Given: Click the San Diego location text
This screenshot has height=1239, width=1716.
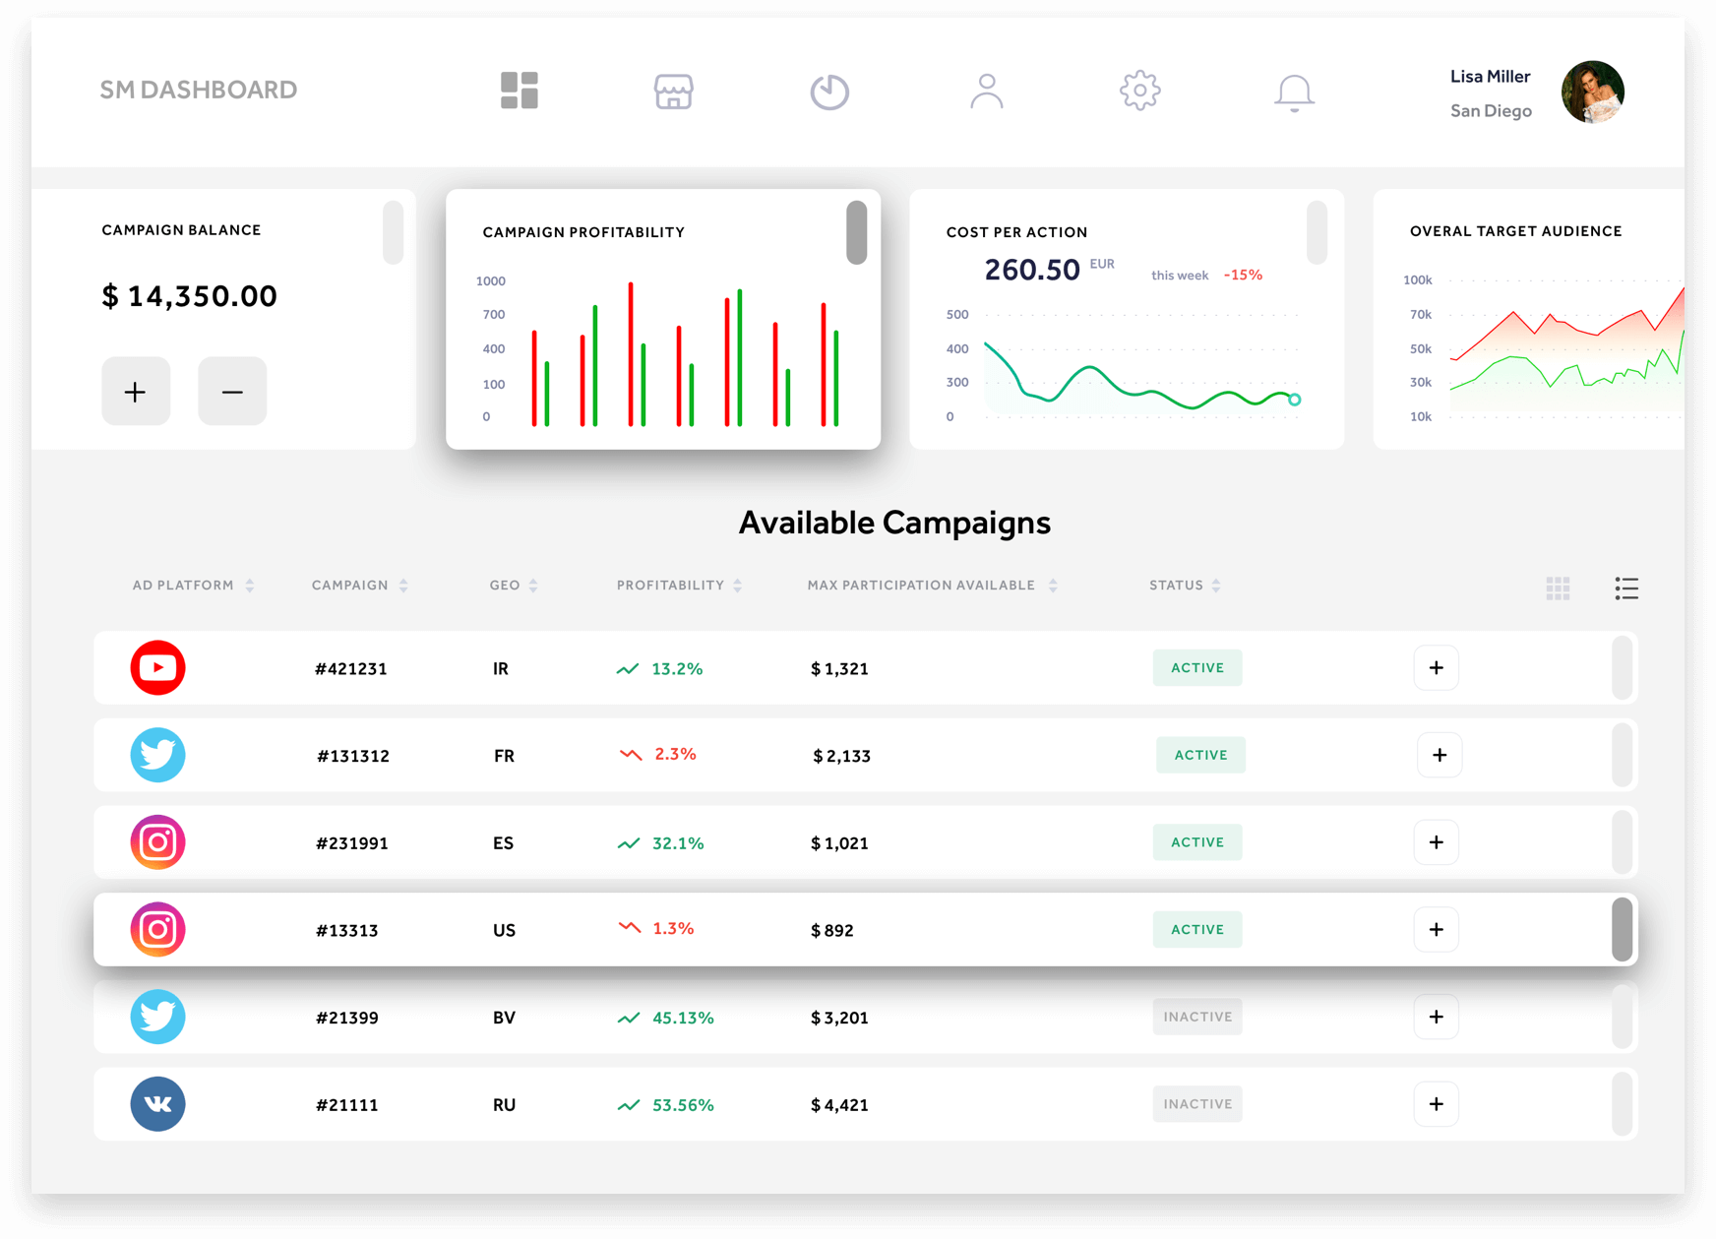Looking at the screenshot, I should tap(1491, 111).
